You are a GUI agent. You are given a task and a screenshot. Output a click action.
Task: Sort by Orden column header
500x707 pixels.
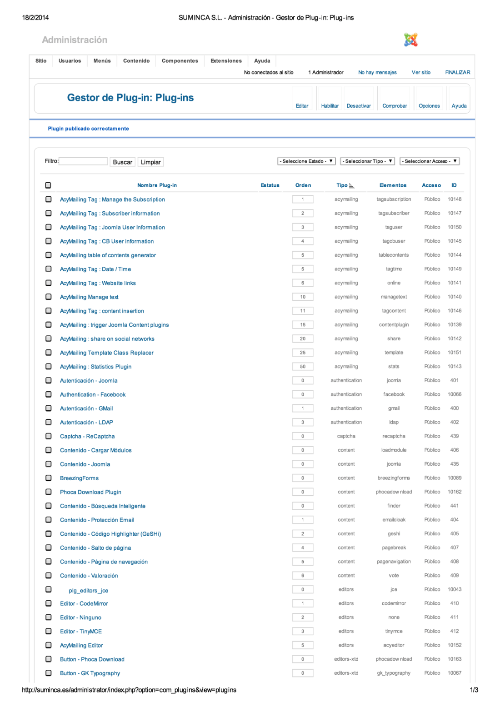point(303,185)
